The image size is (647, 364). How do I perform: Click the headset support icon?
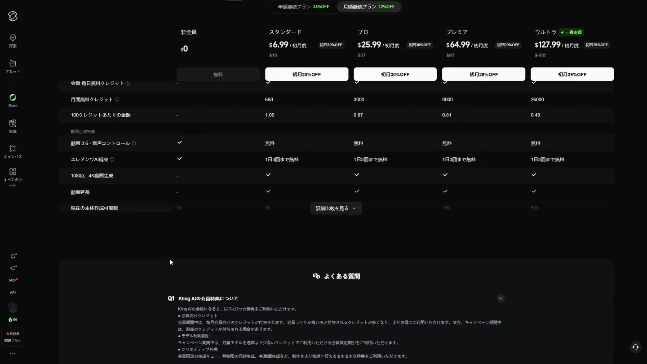pos(635,347)
